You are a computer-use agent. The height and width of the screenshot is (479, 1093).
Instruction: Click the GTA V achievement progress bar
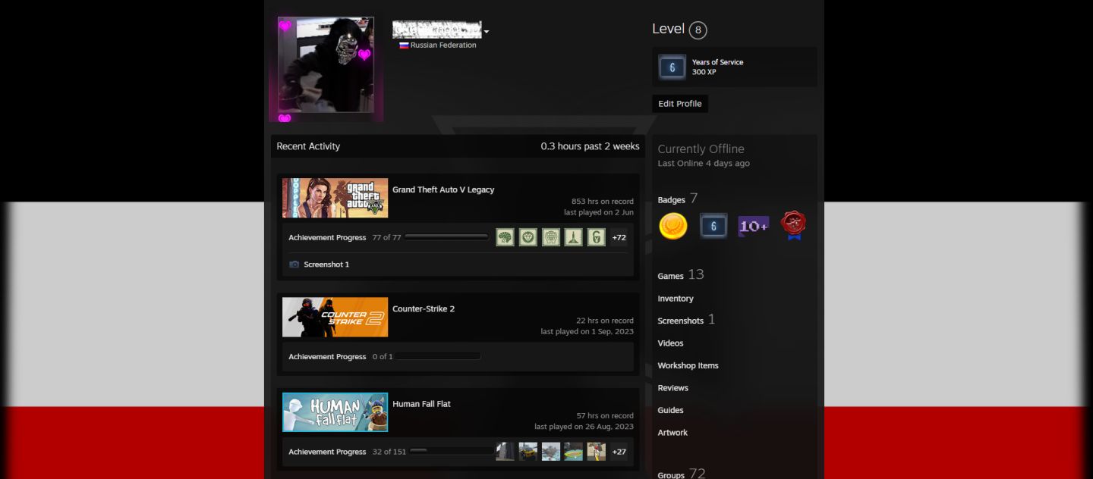tap(446, 237)
